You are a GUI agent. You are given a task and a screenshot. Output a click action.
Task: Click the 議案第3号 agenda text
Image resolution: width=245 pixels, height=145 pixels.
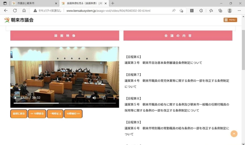click(x=163, y=63)
